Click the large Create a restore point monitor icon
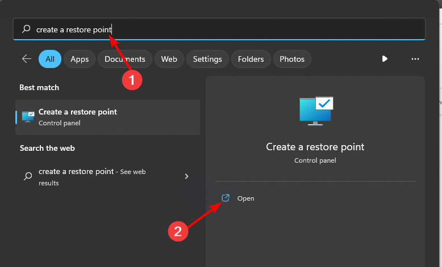 point(315,110)
